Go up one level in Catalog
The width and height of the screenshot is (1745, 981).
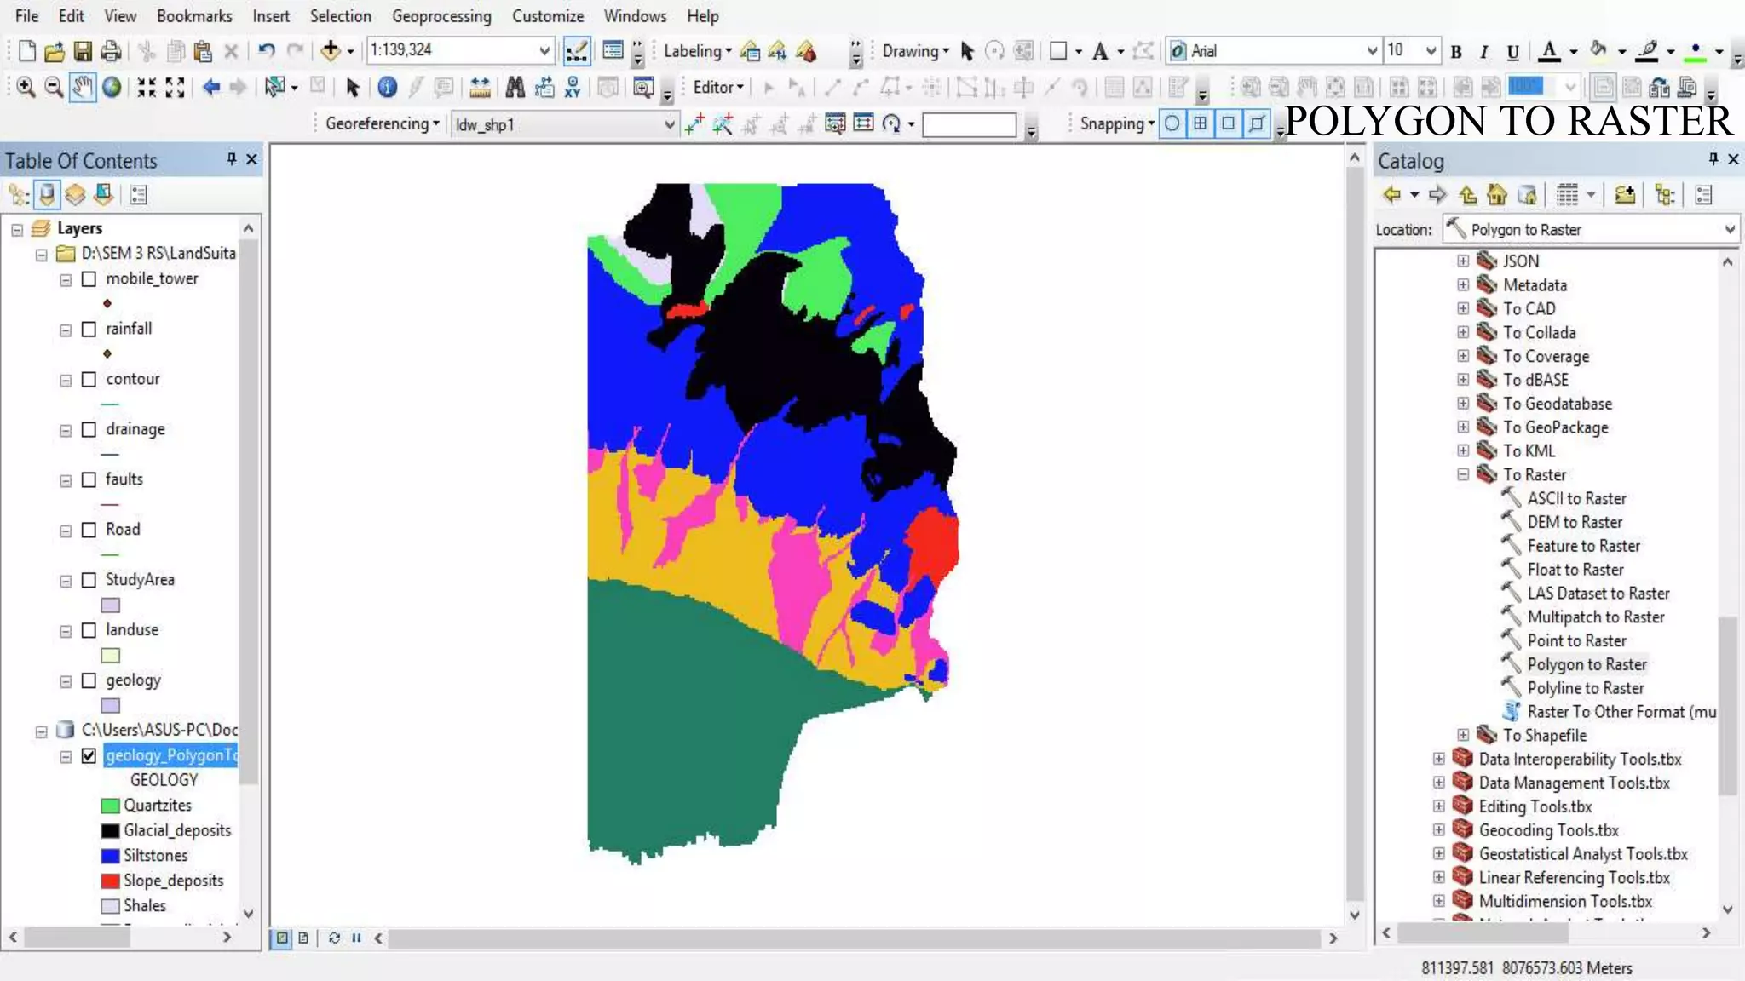pyautogui.click(x=1468, y=195)
